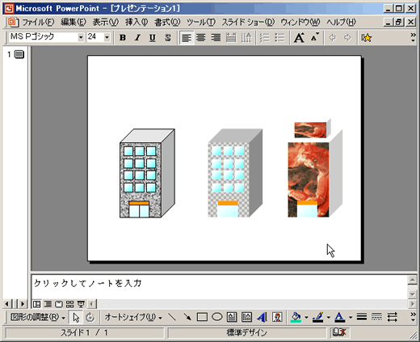Image resolution: width=420 pixels, height=342 pixels.
Task: Toggle Underline formatting
Action: click(153, 38)
